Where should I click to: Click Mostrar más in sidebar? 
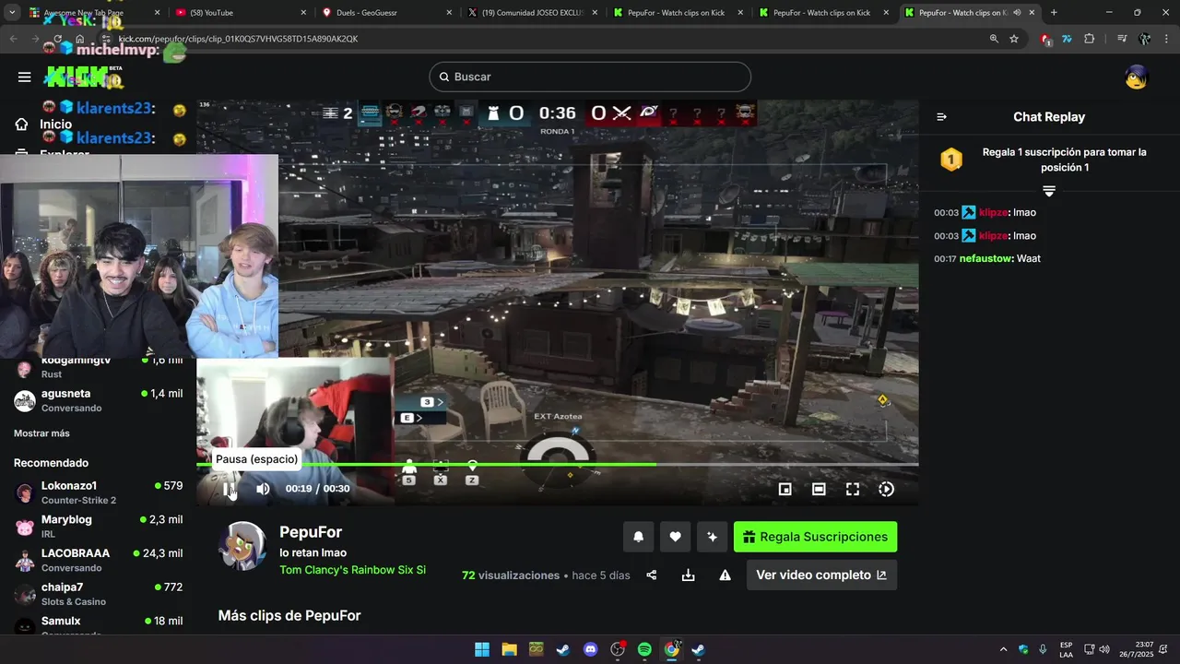(x=41, y=433)
